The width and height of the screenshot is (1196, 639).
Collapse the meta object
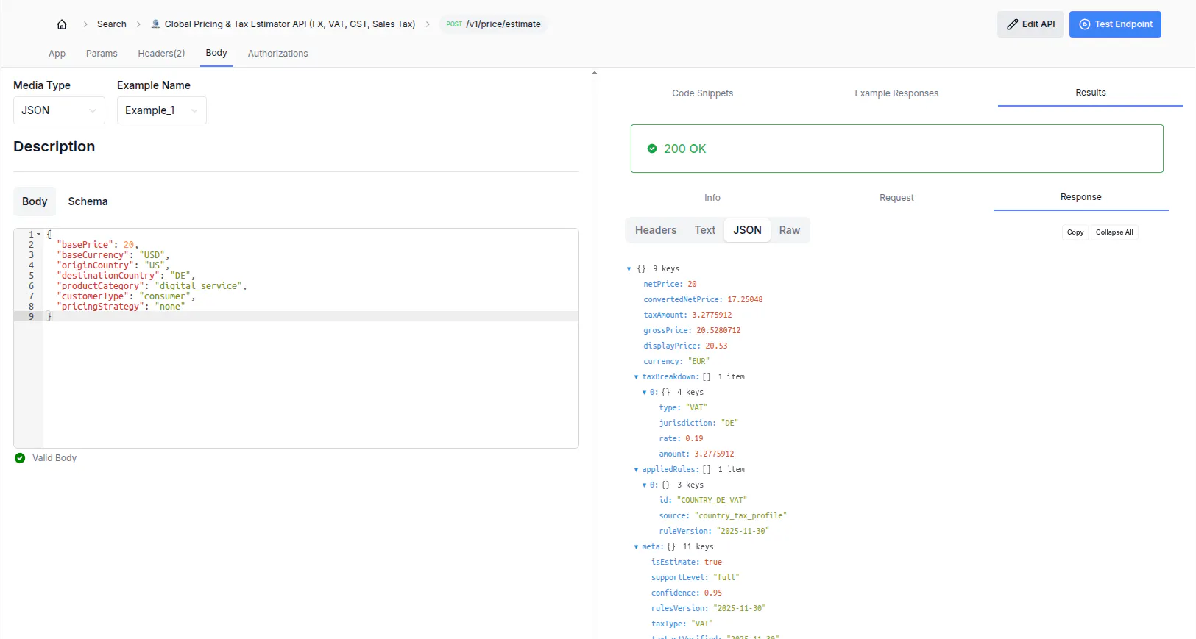tap(636, 547)
